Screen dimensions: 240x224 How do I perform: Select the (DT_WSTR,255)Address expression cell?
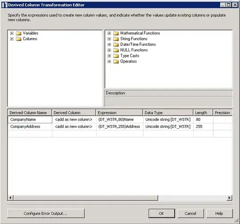coord(120,126)
